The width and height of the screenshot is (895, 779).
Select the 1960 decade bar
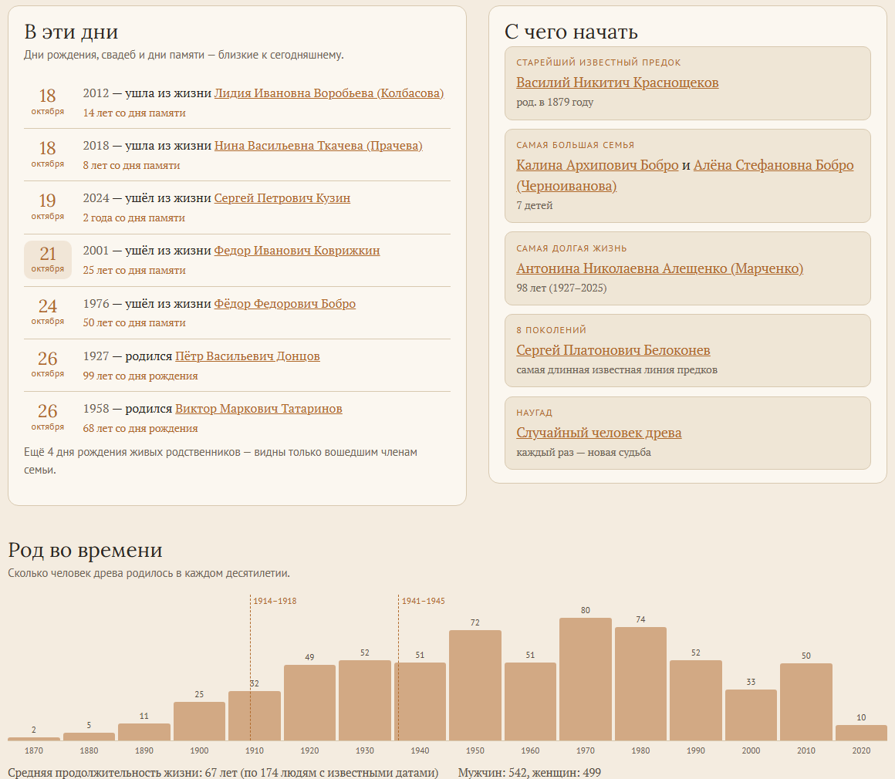click(x=530, y=701)
